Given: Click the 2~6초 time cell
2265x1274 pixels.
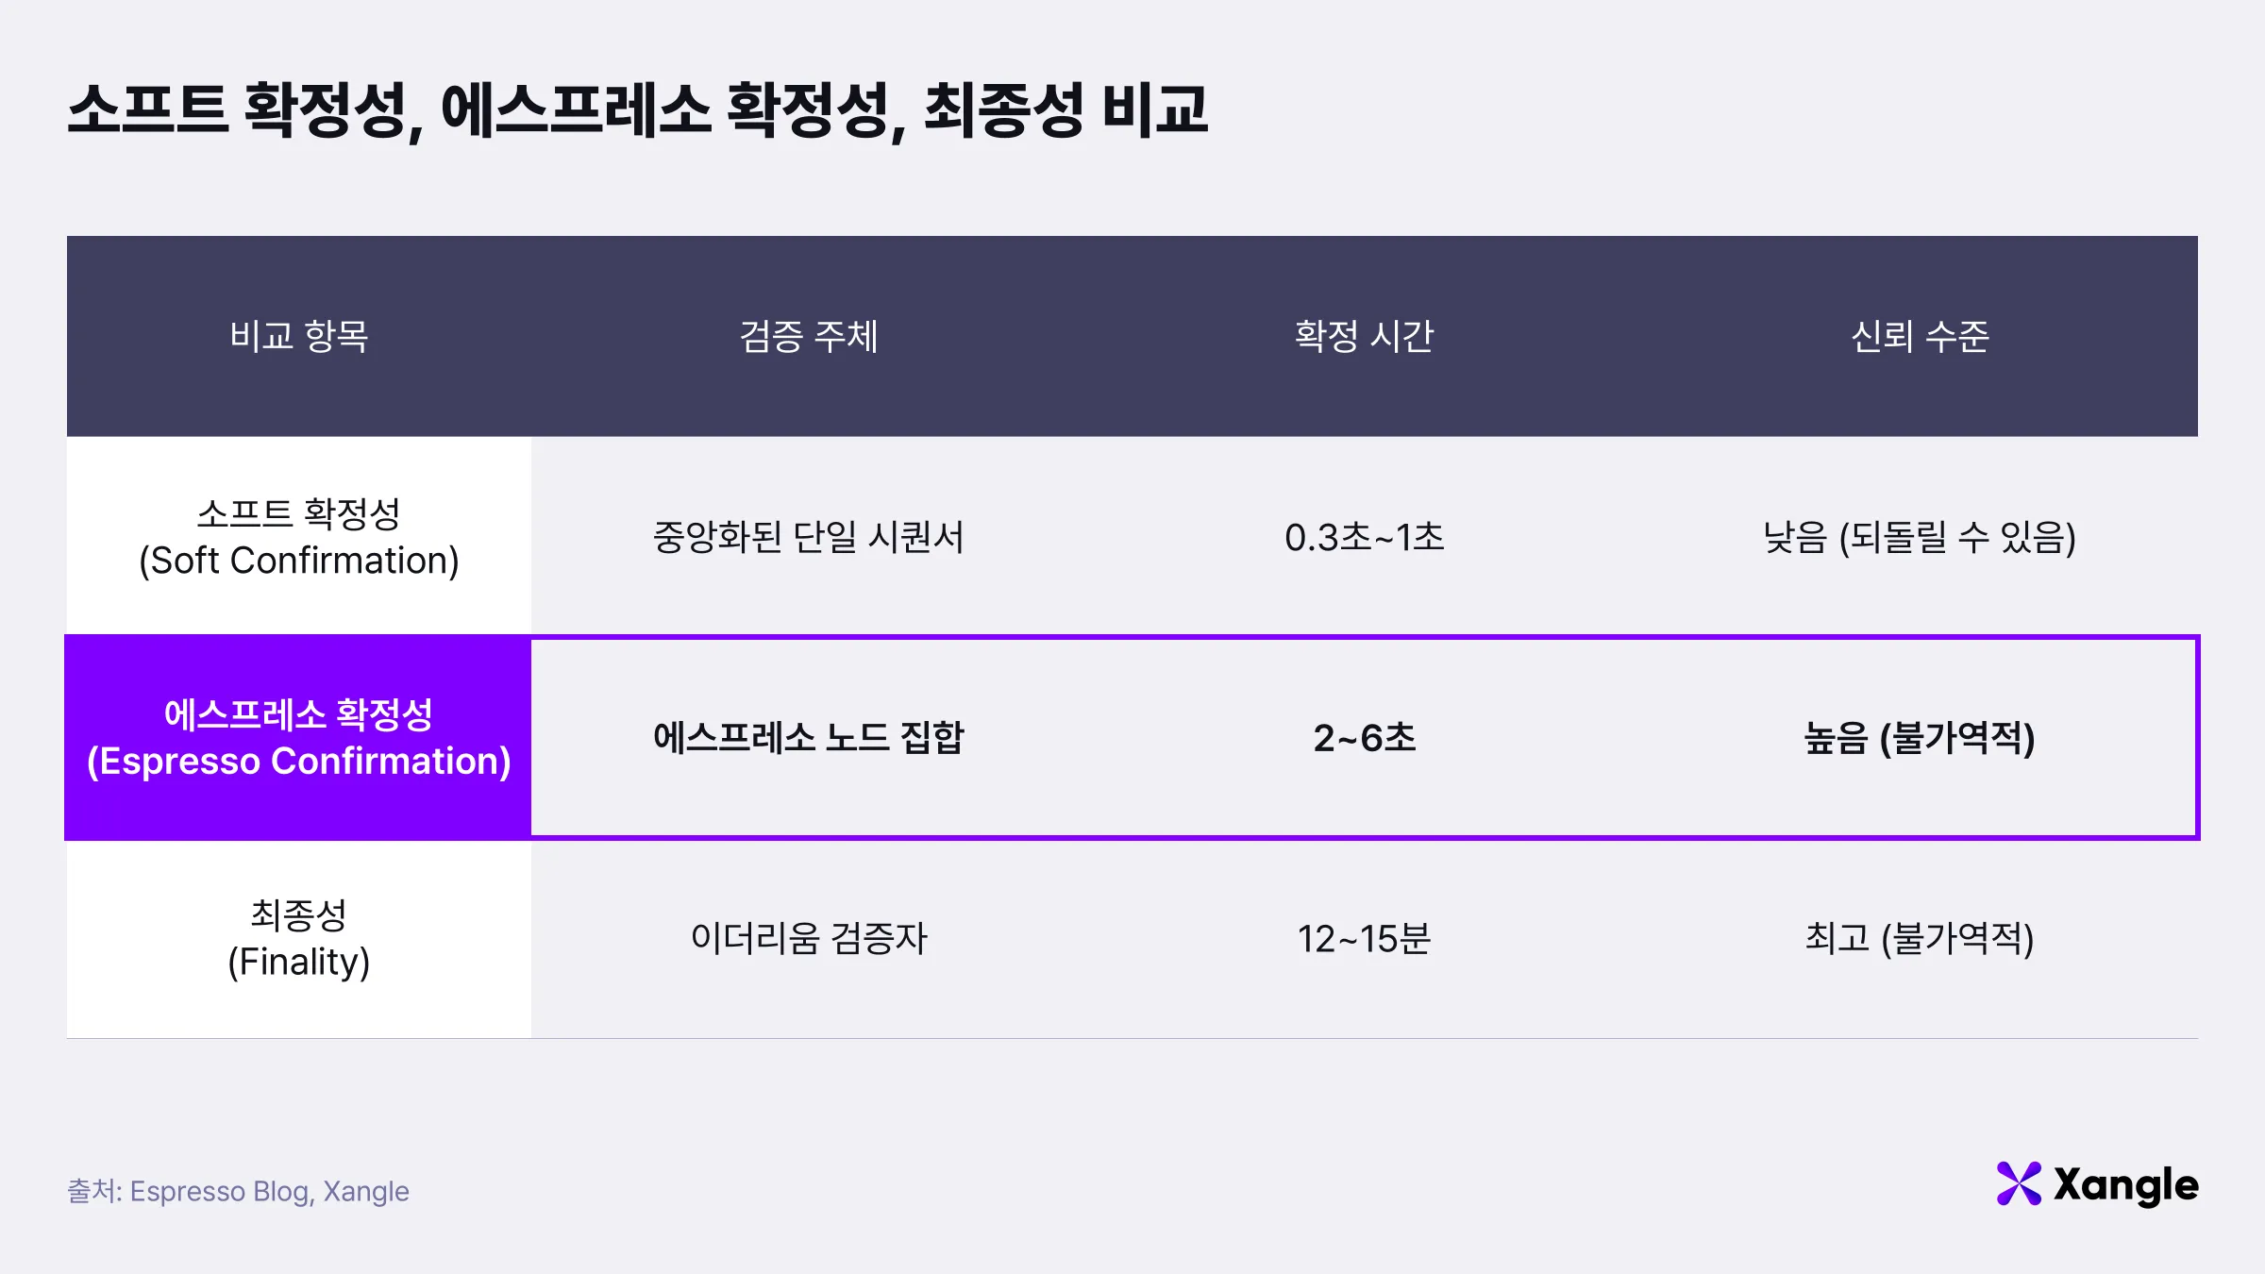Looking at the screenshot, I should tap(1364, 737).
